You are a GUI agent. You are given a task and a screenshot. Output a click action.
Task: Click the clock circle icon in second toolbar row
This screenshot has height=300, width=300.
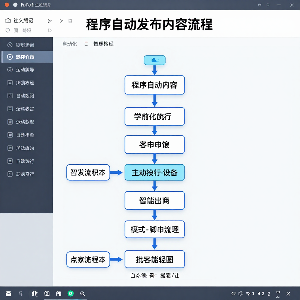pos(8,30)
